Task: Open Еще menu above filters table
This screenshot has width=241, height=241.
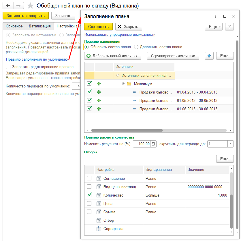Action: point(225,159)
